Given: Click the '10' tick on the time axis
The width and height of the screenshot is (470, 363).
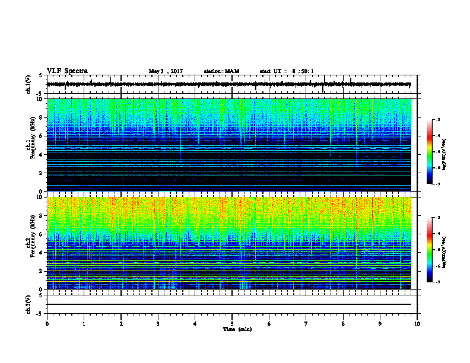Looking at the screenshot, I should click(x=417, y=324).
